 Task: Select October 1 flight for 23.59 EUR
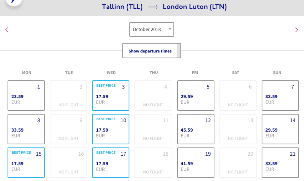coord(26,96)
